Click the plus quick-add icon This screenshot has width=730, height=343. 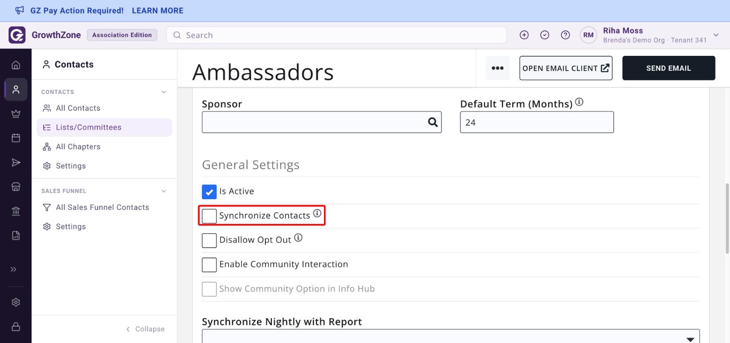click(x=524, y=35)
